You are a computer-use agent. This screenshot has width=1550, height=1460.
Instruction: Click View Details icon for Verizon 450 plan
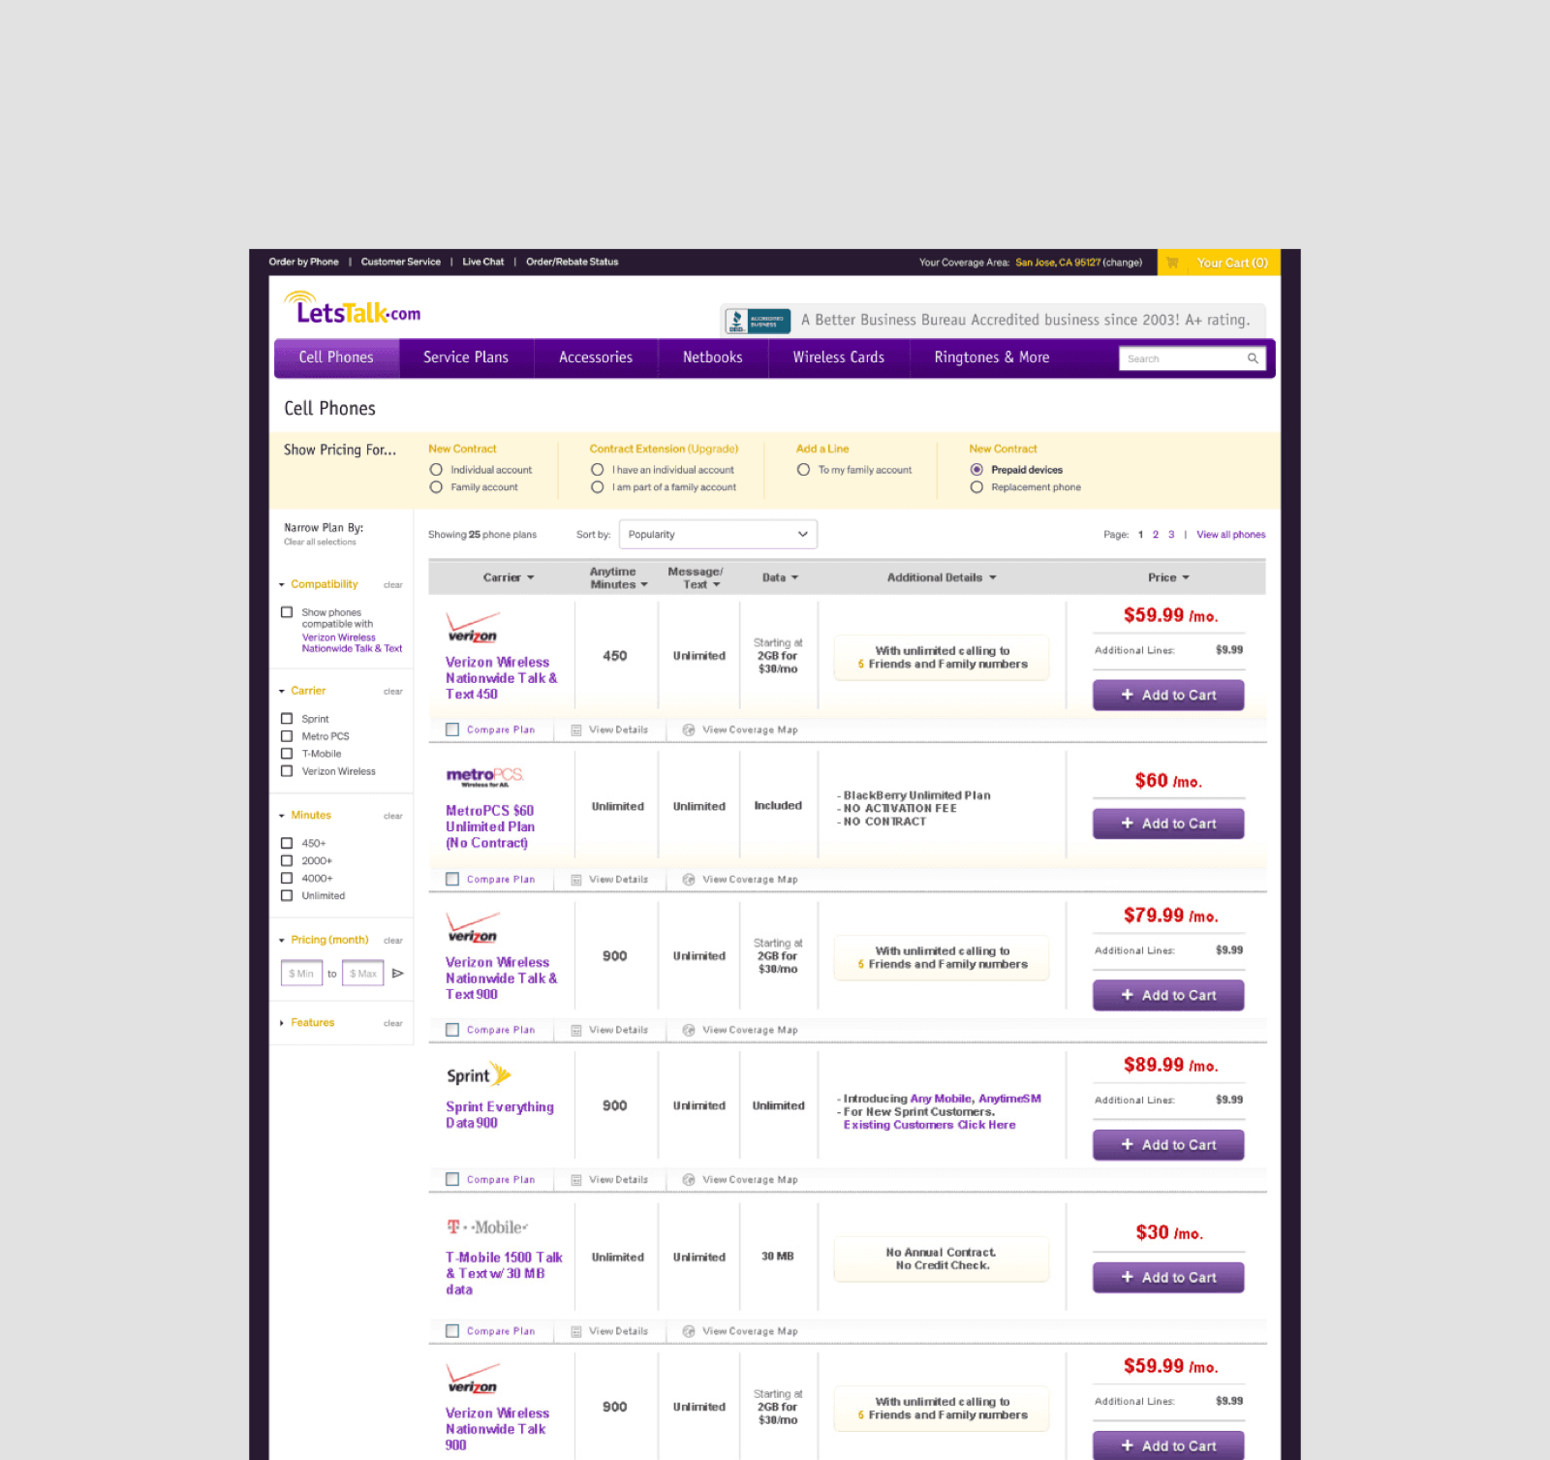[576, 730]
